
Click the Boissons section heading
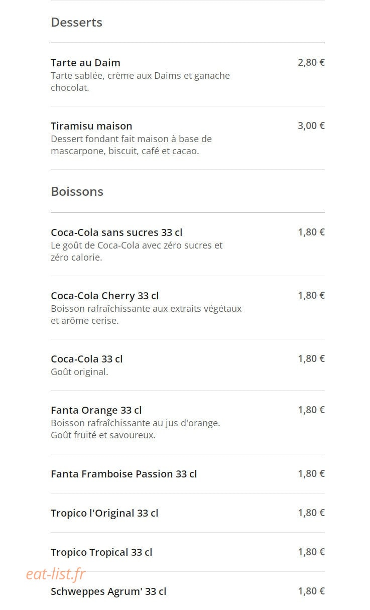(x=77, y=191)
